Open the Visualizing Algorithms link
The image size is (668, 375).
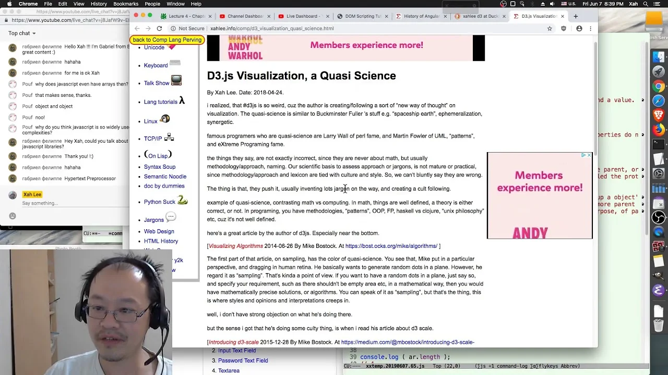pos(236,246)
